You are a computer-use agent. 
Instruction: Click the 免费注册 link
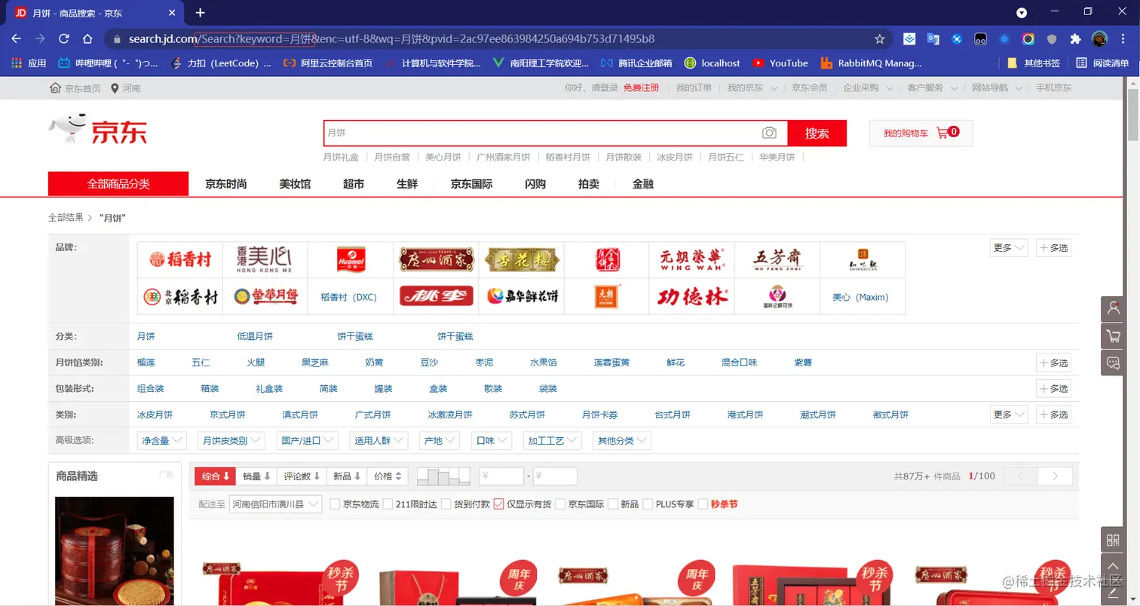pyautogui.click(x=641, y=87)
